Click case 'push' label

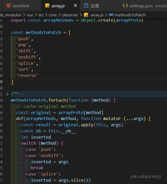41,150
